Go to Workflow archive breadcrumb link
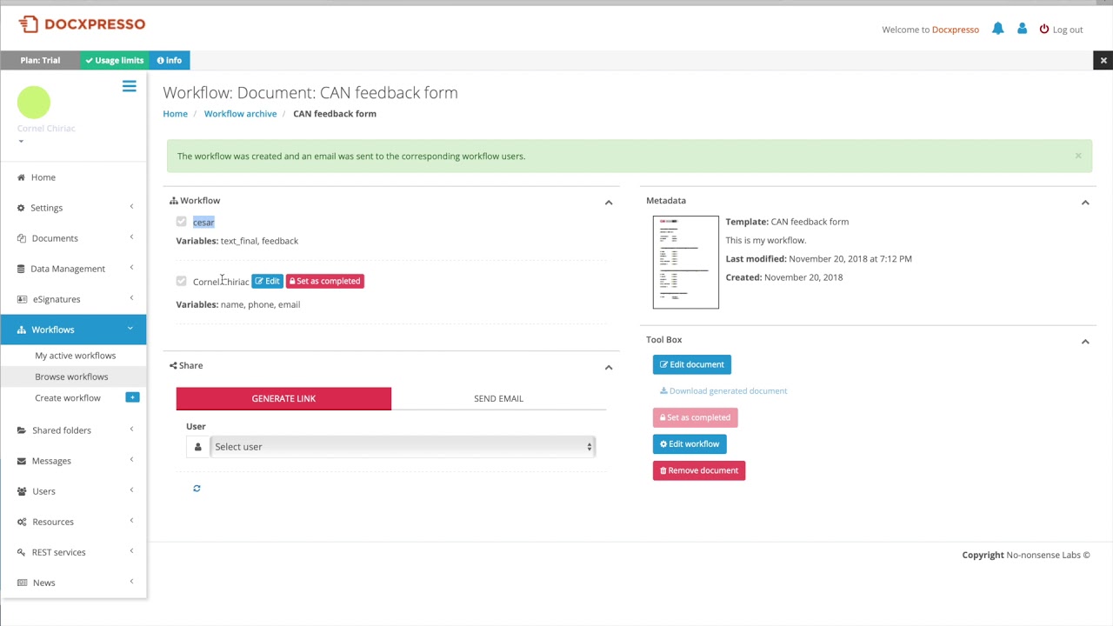Image resolution: width=1113 pixels, height=626 pixels. (240, 114)
